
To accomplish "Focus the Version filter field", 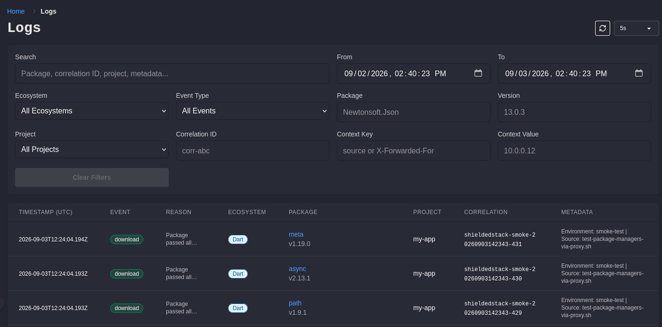I will click(x=574, y=112).
